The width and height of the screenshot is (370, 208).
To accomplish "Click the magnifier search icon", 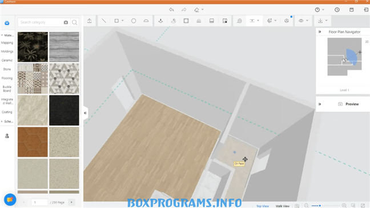I will tap(75, 22).
